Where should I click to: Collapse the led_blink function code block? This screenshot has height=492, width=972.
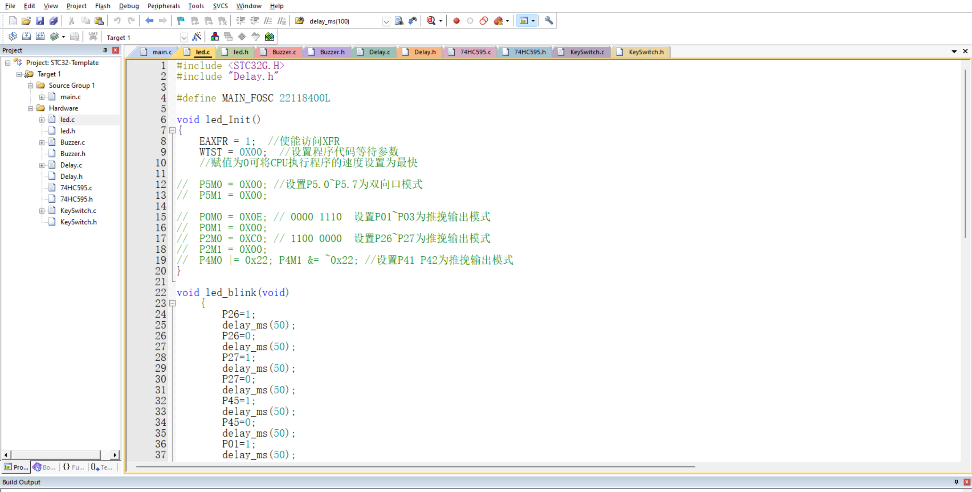coord(172,303)
